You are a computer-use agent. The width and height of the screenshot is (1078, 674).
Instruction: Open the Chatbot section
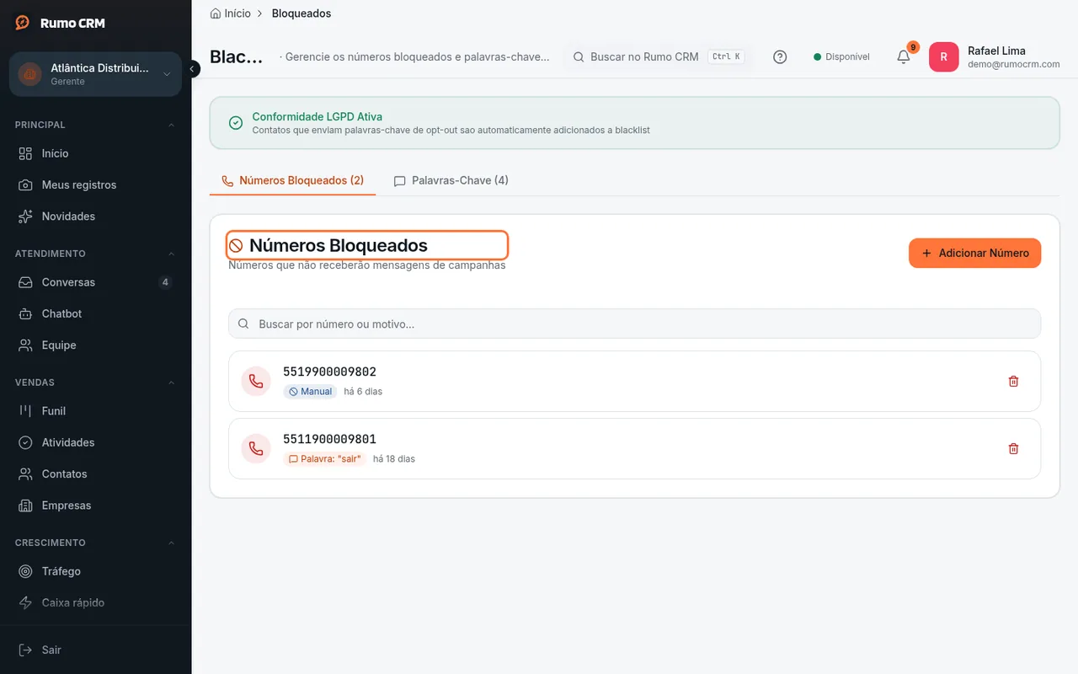click(95, 313)
